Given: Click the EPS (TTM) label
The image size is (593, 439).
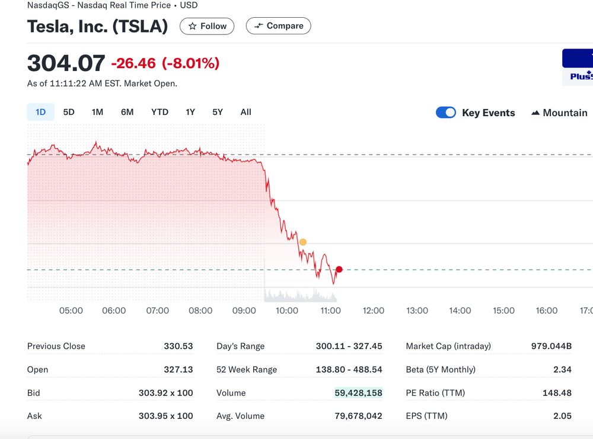Looking at the screenshot, I should [x=426, y=416].
